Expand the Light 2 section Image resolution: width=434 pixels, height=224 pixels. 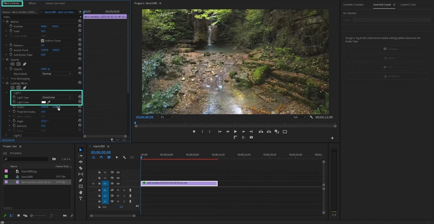6,135
